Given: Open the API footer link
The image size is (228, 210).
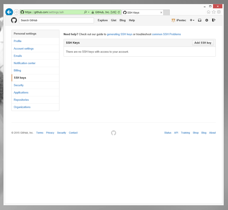Looking at the screenshot, I should click(x=176, y=133).
